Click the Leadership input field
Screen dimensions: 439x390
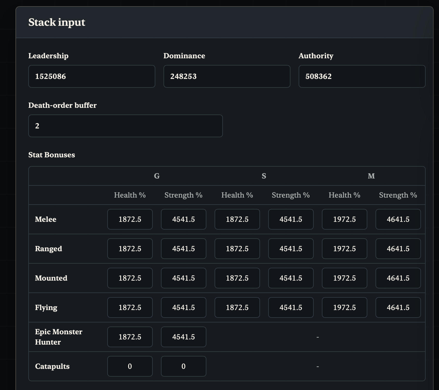click(92, 76)
